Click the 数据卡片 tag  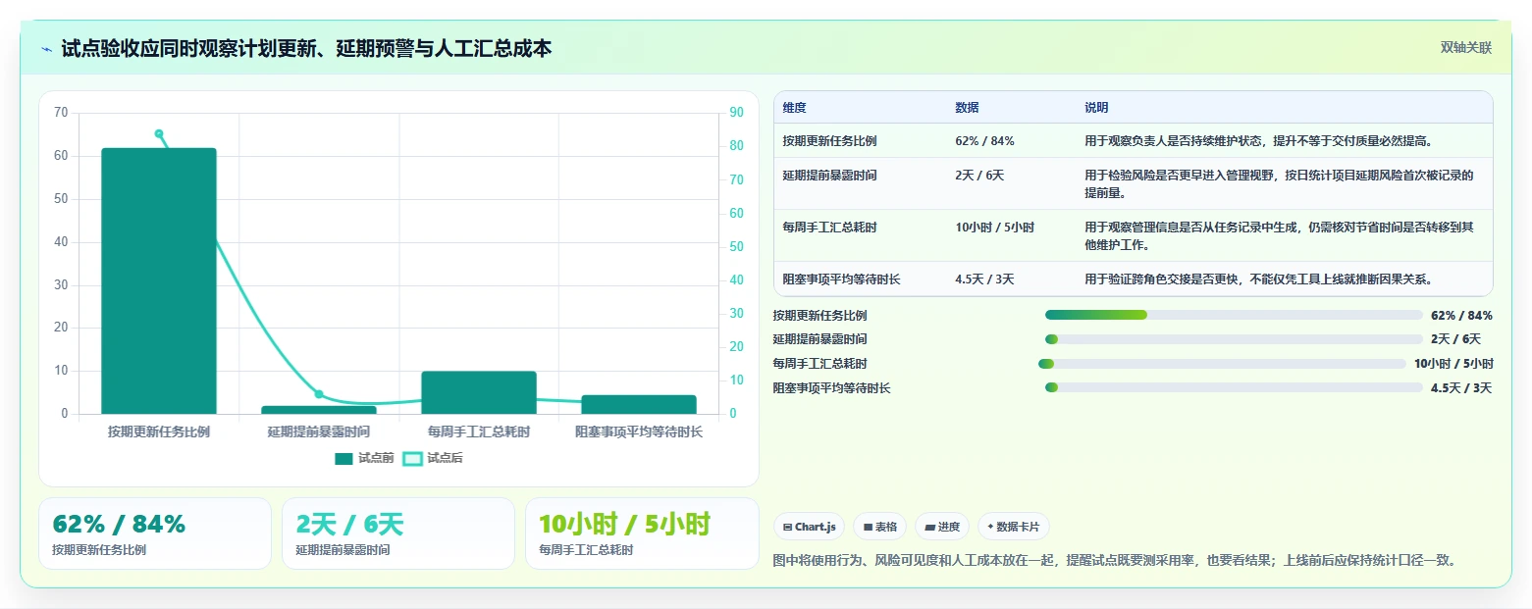[x=1014, y=527]
